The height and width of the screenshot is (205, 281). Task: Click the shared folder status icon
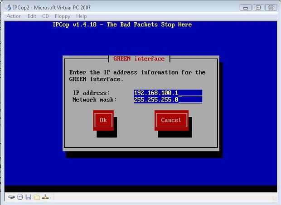[x=37, y=197]
